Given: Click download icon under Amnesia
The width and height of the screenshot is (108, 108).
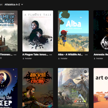Looking at the screenshot, I should 94,59.
